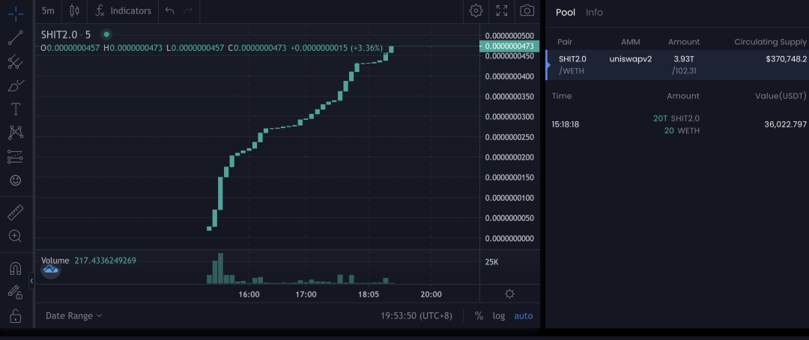Select the trend line drawing tool
This screenshot has height=340, width=809.
15,37
